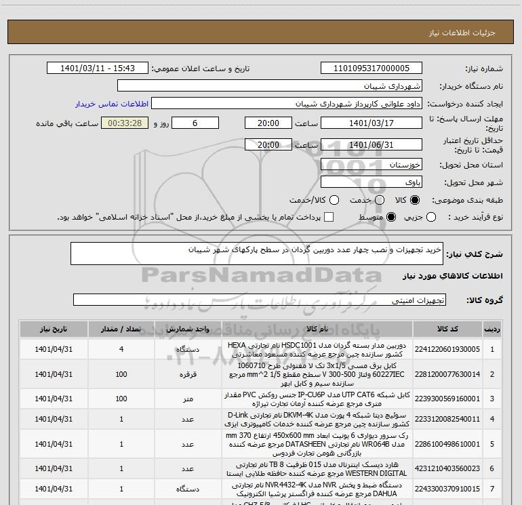The width and height of the screenshot is (522, 505).
Task: Choose جزیی purchase process type
Action: click(x=431, y=217)
